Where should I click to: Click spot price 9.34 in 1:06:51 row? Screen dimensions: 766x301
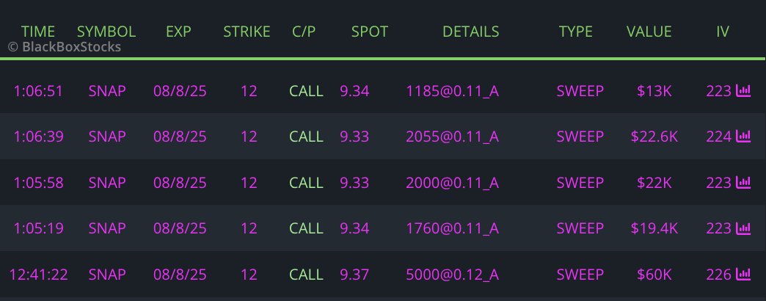pos(354,91)
